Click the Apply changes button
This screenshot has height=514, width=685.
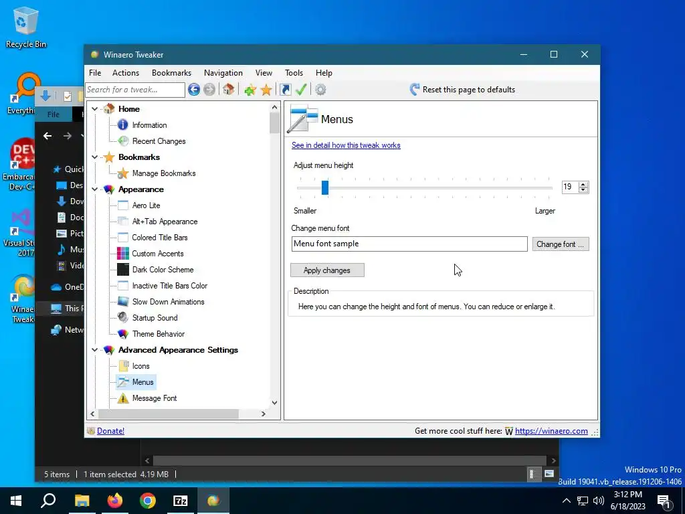coord(327,270)
